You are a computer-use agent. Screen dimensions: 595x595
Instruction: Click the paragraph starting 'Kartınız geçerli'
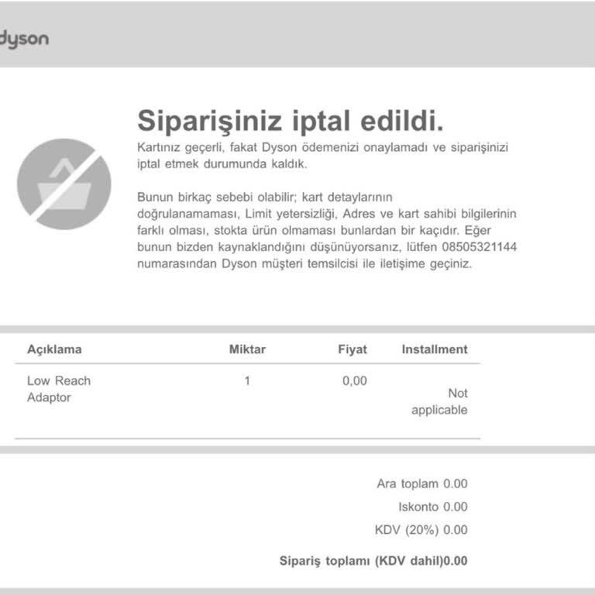(322, 156)
